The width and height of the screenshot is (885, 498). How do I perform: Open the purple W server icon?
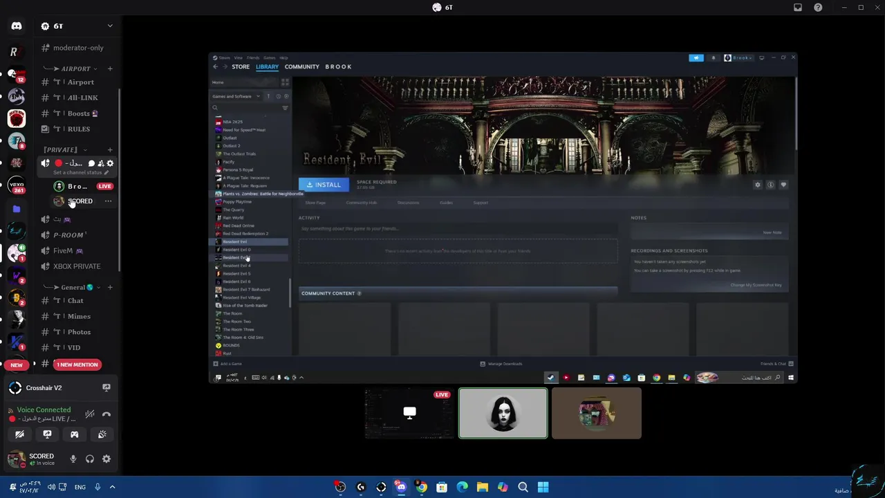tap(17, 275)
